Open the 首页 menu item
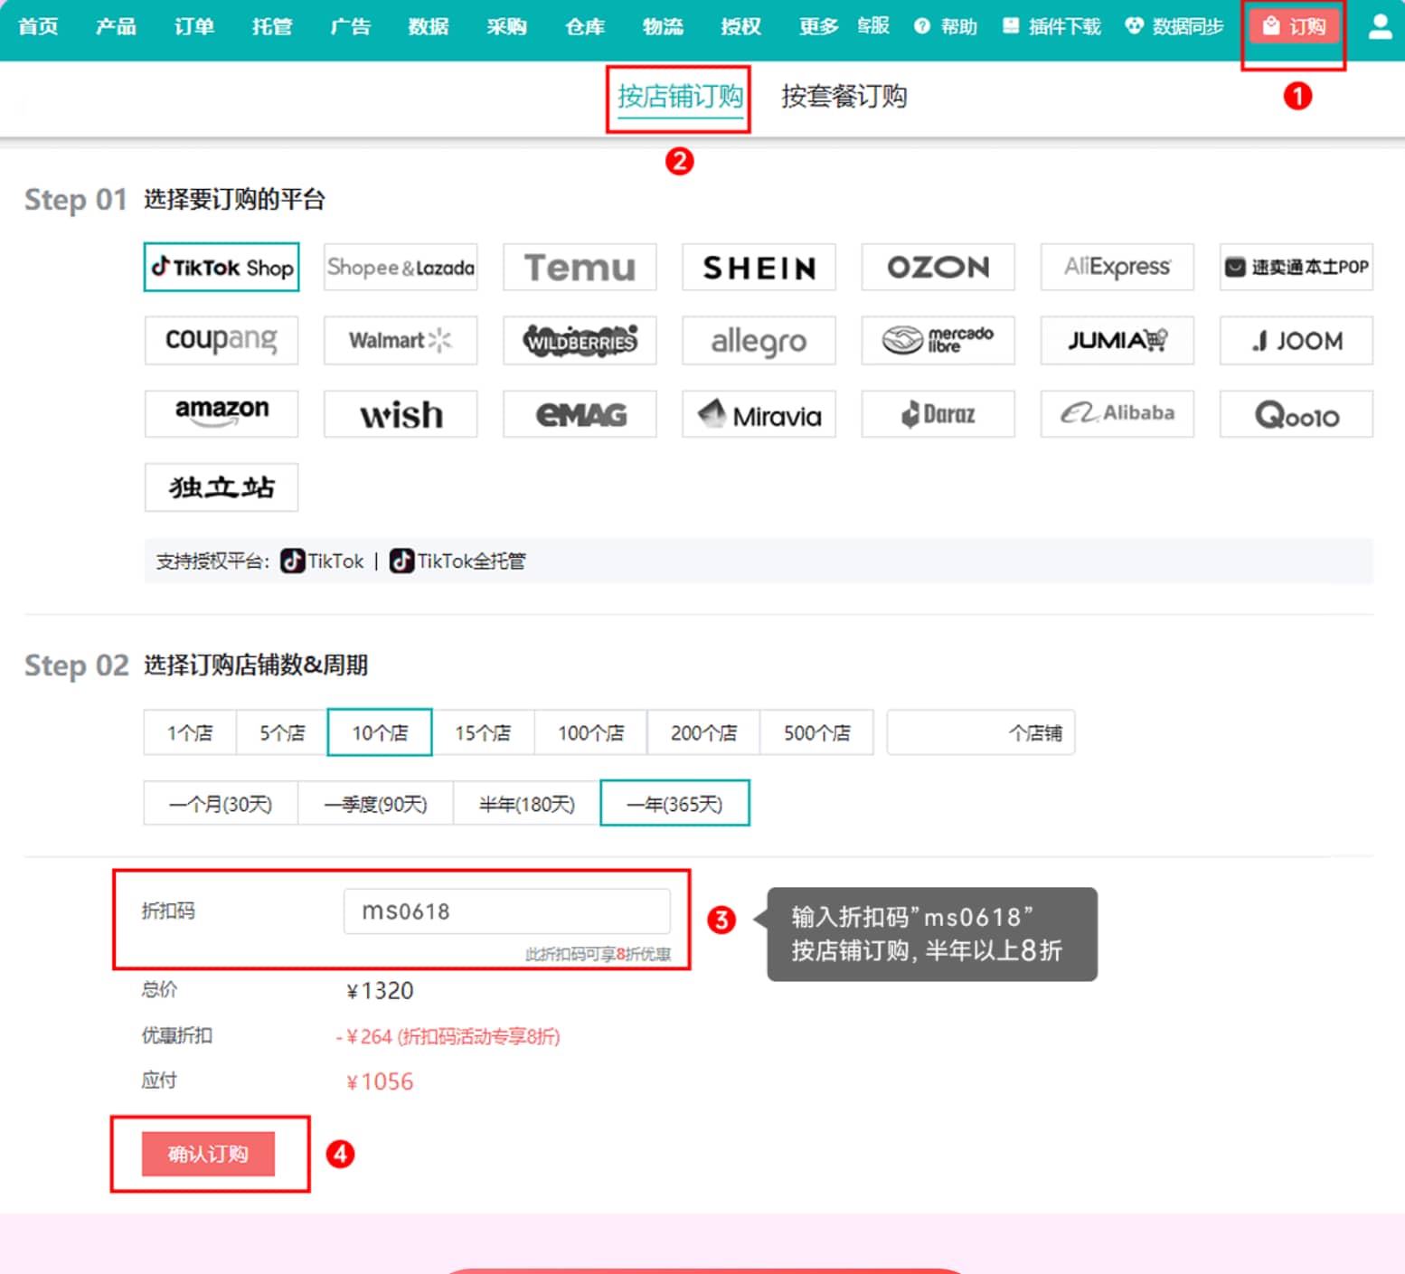 coord(38,26)
